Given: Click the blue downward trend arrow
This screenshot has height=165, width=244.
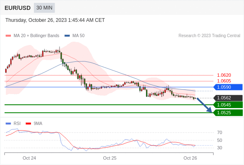Looking at the screenshot, I should (x=204, y=105).
